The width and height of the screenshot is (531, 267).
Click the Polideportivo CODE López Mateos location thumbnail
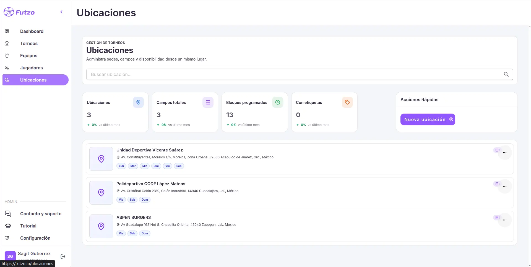(101, 193)
